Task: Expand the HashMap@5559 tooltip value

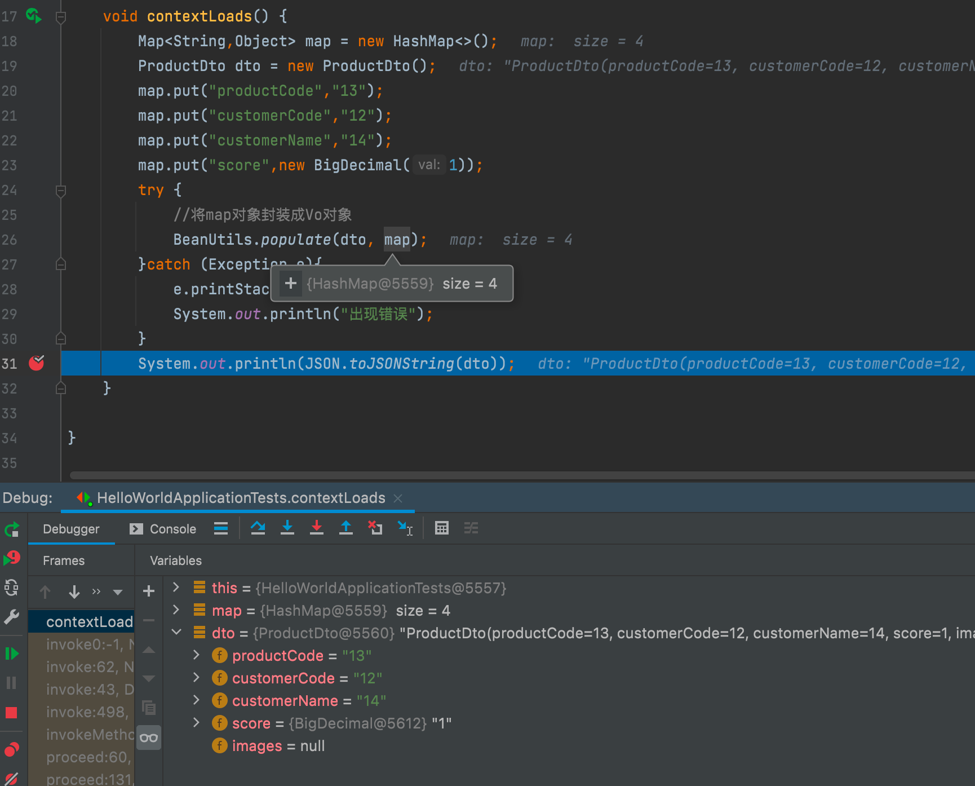Action: (291, 283)
